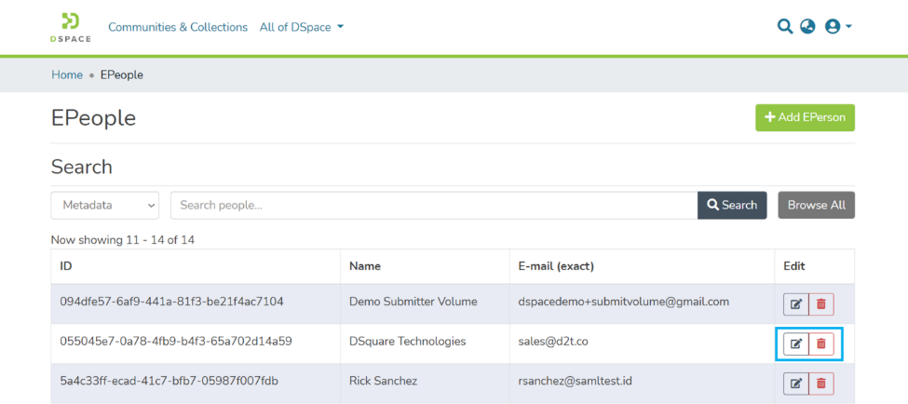This screenshot has width=908, height=404.
Task: Open the user profile menu
Action: (x=838, y=27)
